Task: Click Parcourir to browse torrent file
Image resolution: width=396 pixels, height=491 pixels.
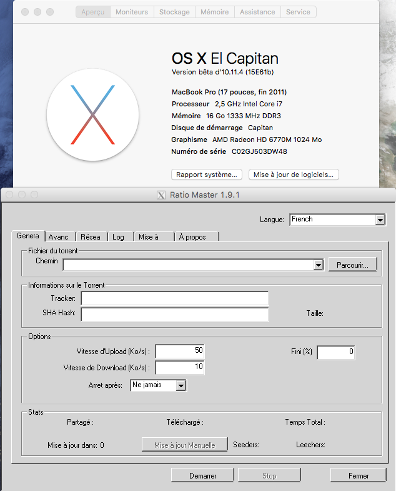Action: [x=352, y=265]
